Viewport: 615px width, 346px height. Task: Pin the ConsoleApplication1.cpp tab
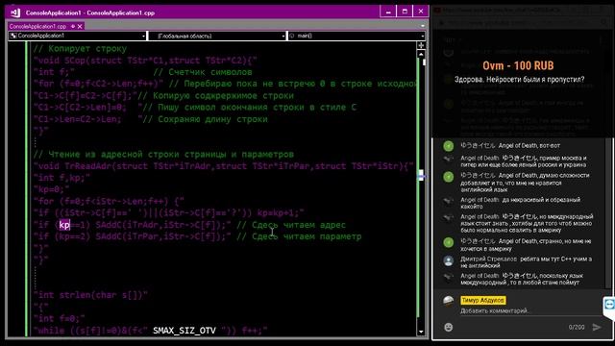click(x=73, y=26)
